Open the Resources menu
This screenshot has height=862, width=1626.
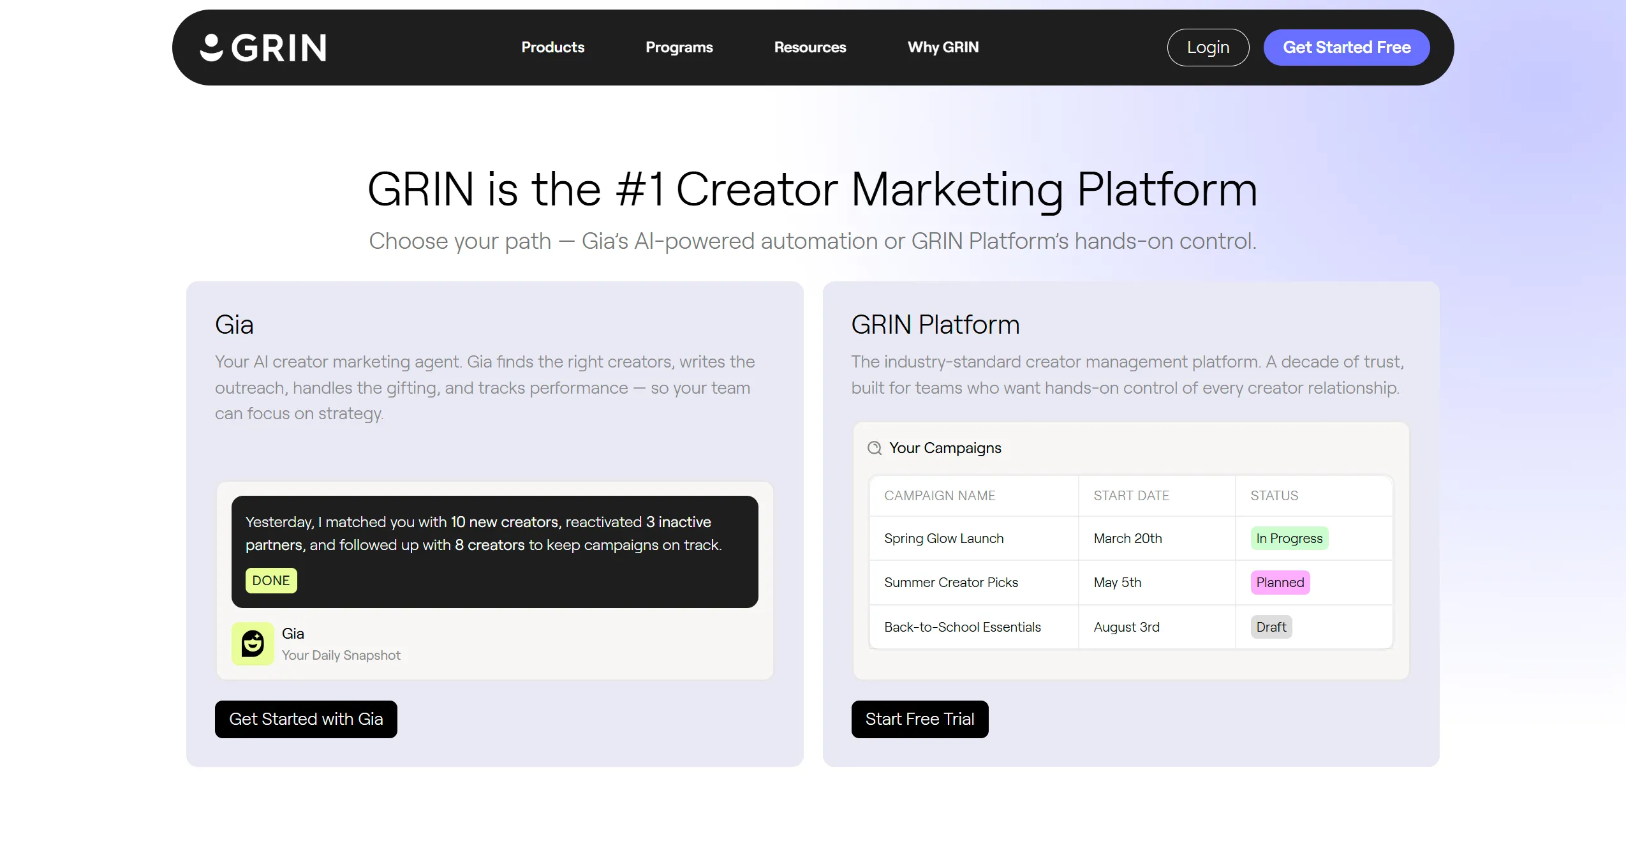809,47
